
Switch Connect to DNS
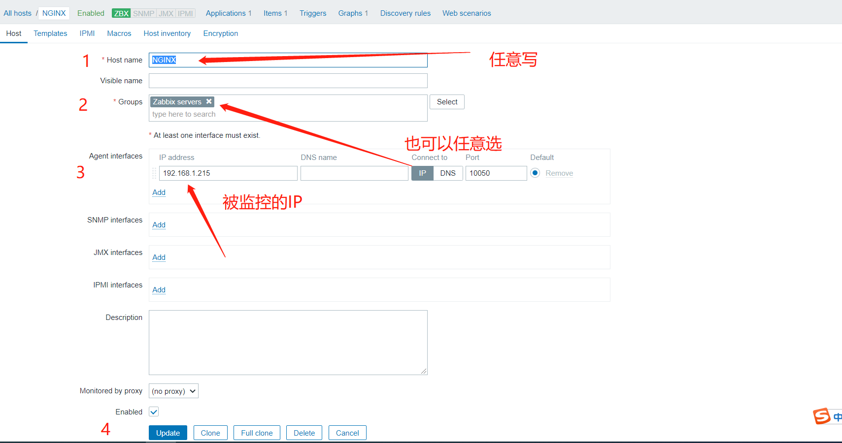click(x=448, y=173)
